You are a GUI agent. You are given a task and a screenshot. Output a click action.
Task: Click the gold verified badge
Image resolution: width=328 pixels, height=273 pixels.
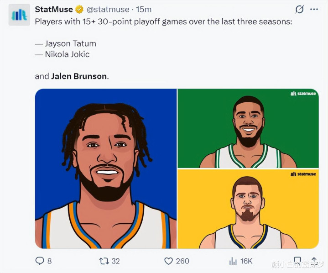[x=79, y=9]
